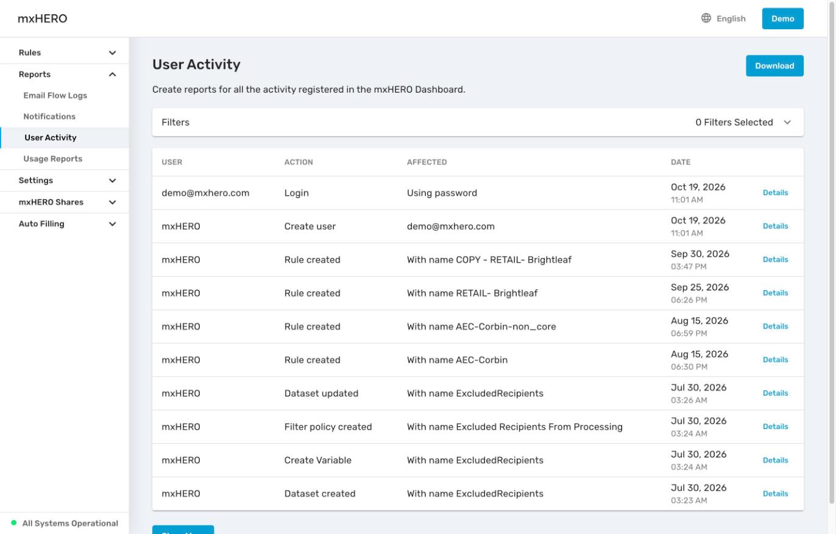
Task: Open Details for AEC-Corbin-non_core rule
Action: click(775, 327)
